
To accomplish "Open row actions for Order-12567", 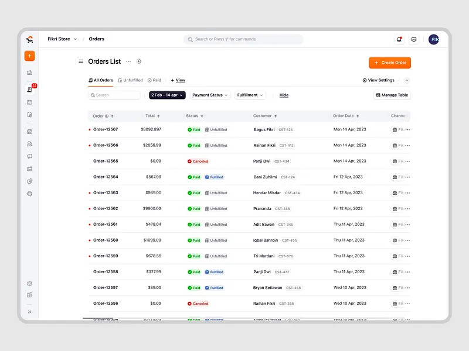I will pyautogui.click(x=408, y=130).
